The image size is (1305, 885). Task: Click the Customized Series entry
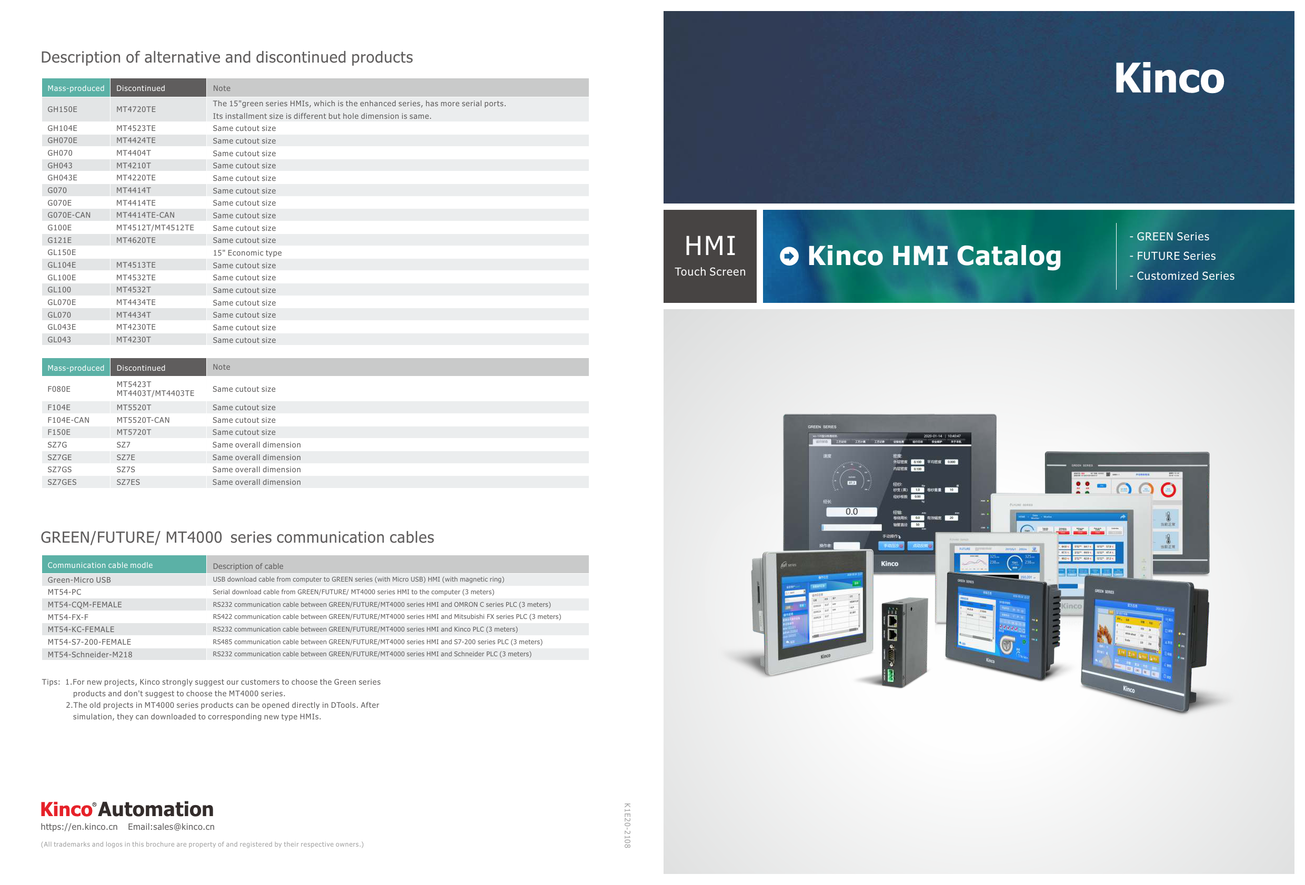tap(1181, 276)
